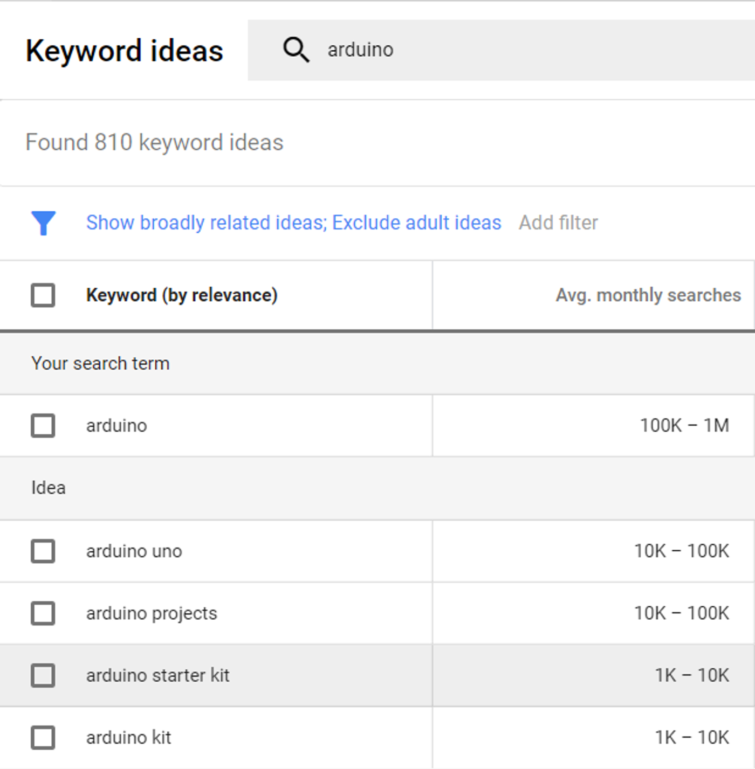The image size is (755, 769).
Task: Check the box for the arduino keyword
Action: pyautogui.click(x=43, y=426)
